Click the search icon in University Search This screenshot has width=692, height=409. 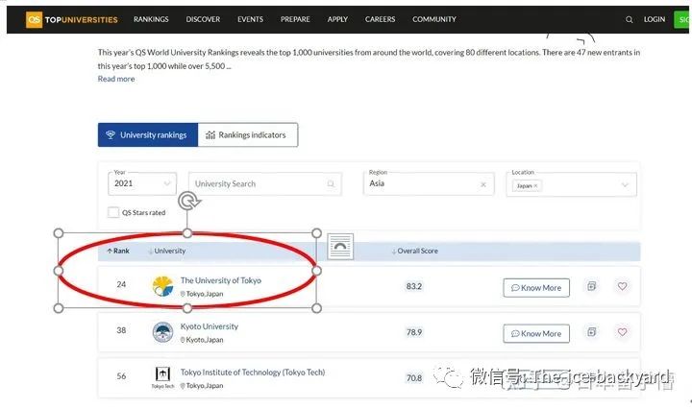click(x=331, y=183)
